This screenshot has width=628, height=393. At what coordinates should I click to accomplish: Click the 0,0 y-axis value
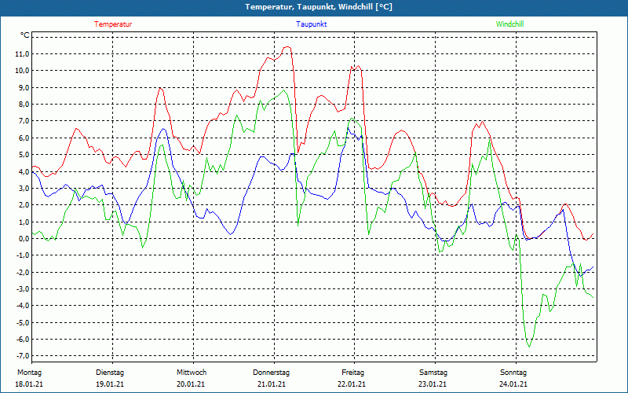24,239
